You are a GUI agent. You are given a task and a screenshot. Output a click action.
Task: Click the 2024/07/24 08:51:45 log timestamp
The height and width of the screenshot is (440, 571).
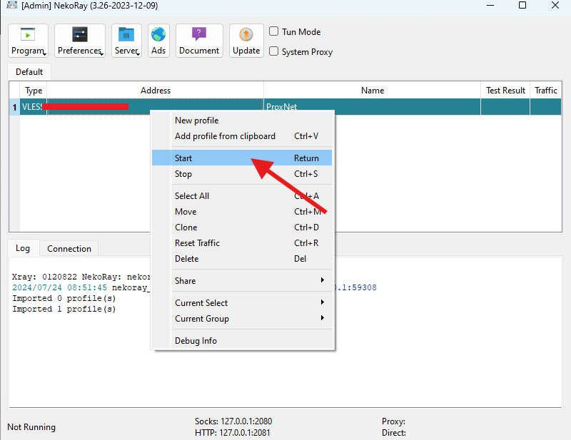[x=60, y=287]
